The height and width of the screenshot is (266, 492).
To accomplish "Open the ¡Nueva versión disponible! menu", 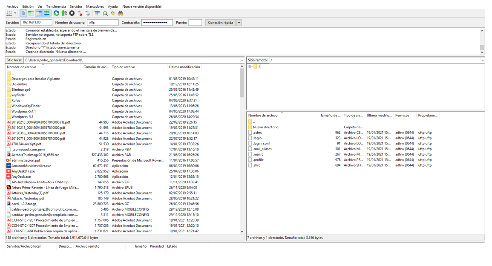I will (141, 6).
